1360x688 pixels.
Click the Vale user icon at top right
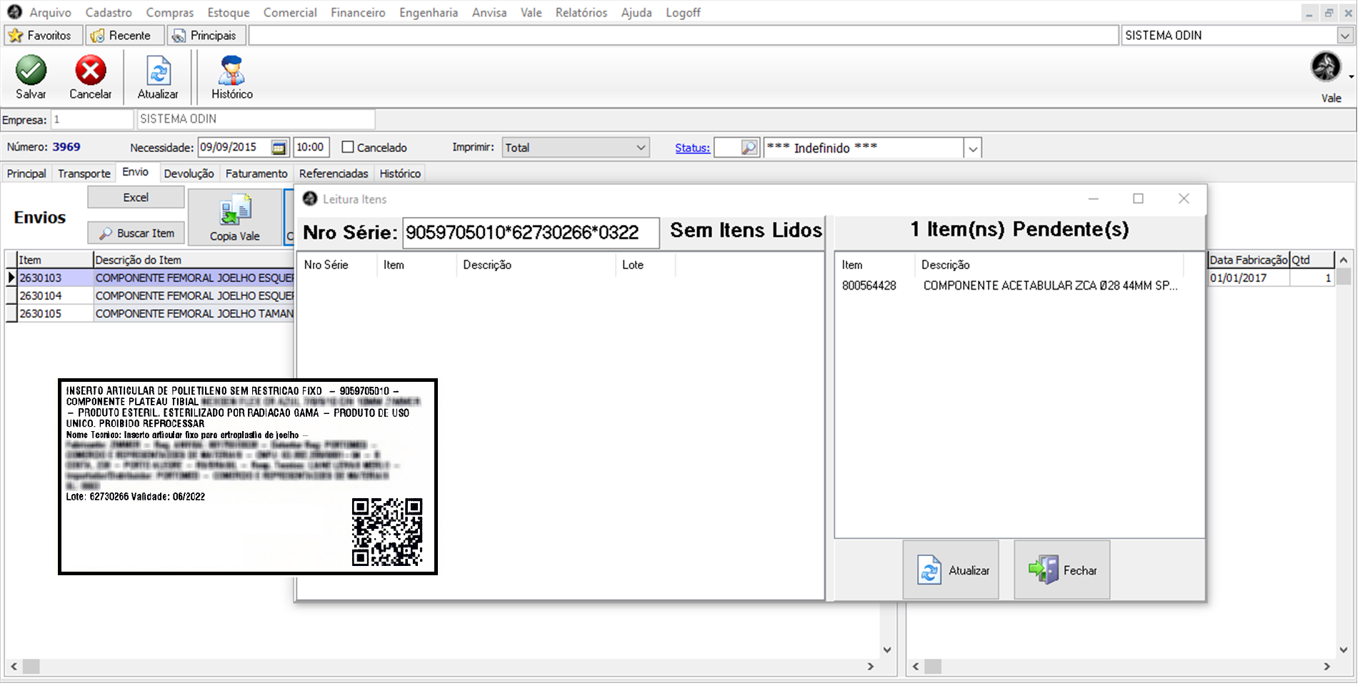click(x=1326, y=68)
